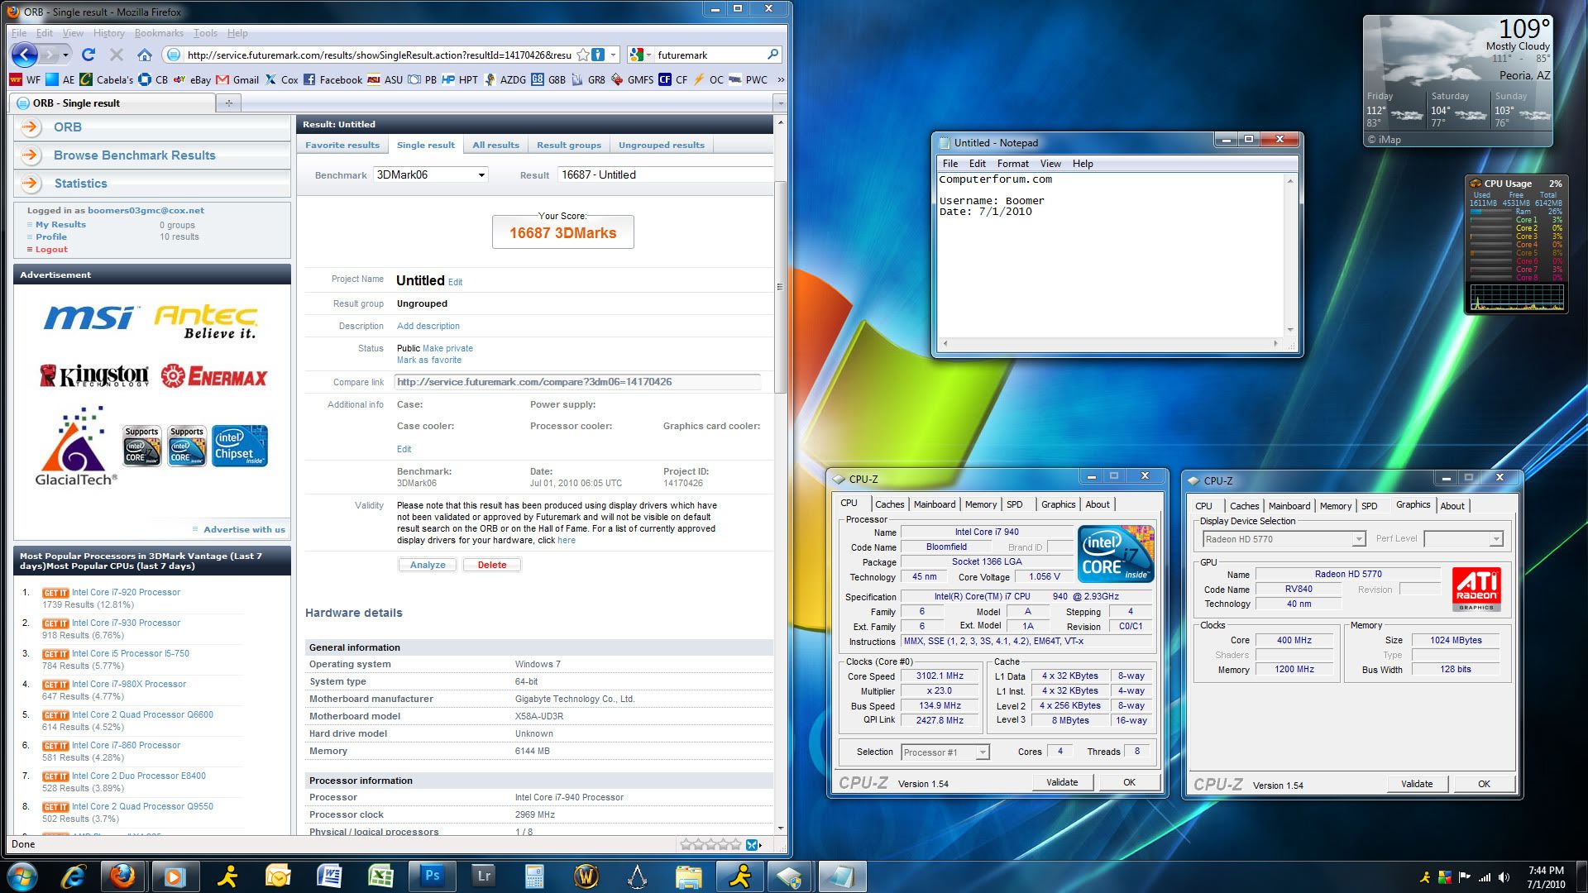Open the Facebook bookmark
The height and width of the screenshot is (893, 1588).
[333, 79]
